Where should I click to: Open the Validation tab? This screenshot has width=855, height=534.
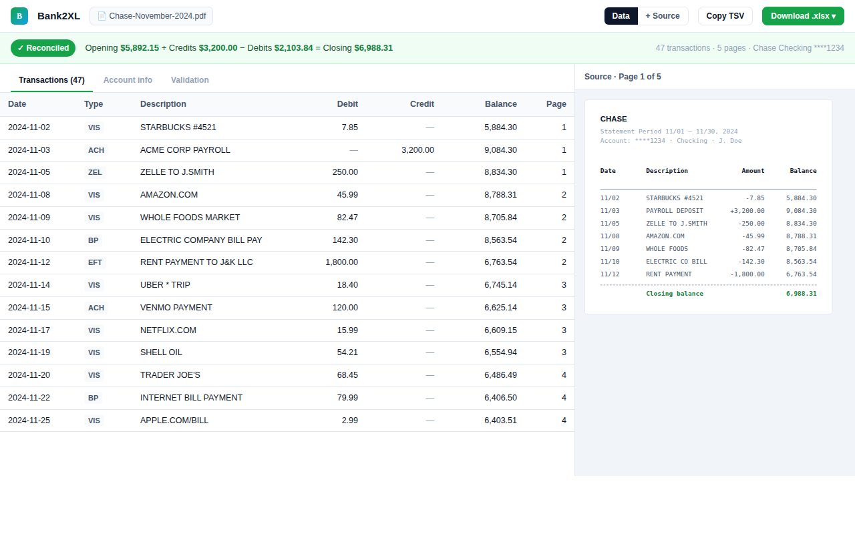[190, 80]
